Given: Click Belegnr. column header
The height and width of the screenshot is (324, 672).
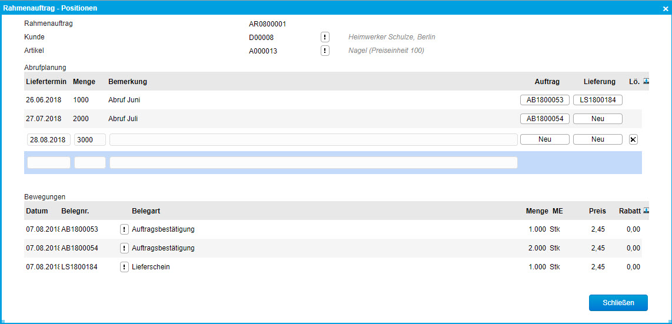Looking at the screenshot, I should point(75,211).
